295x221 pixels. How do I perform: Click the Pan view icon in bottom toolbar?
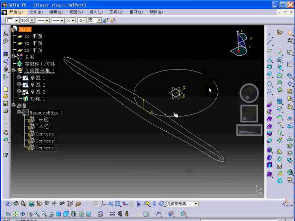coord(24,214)
